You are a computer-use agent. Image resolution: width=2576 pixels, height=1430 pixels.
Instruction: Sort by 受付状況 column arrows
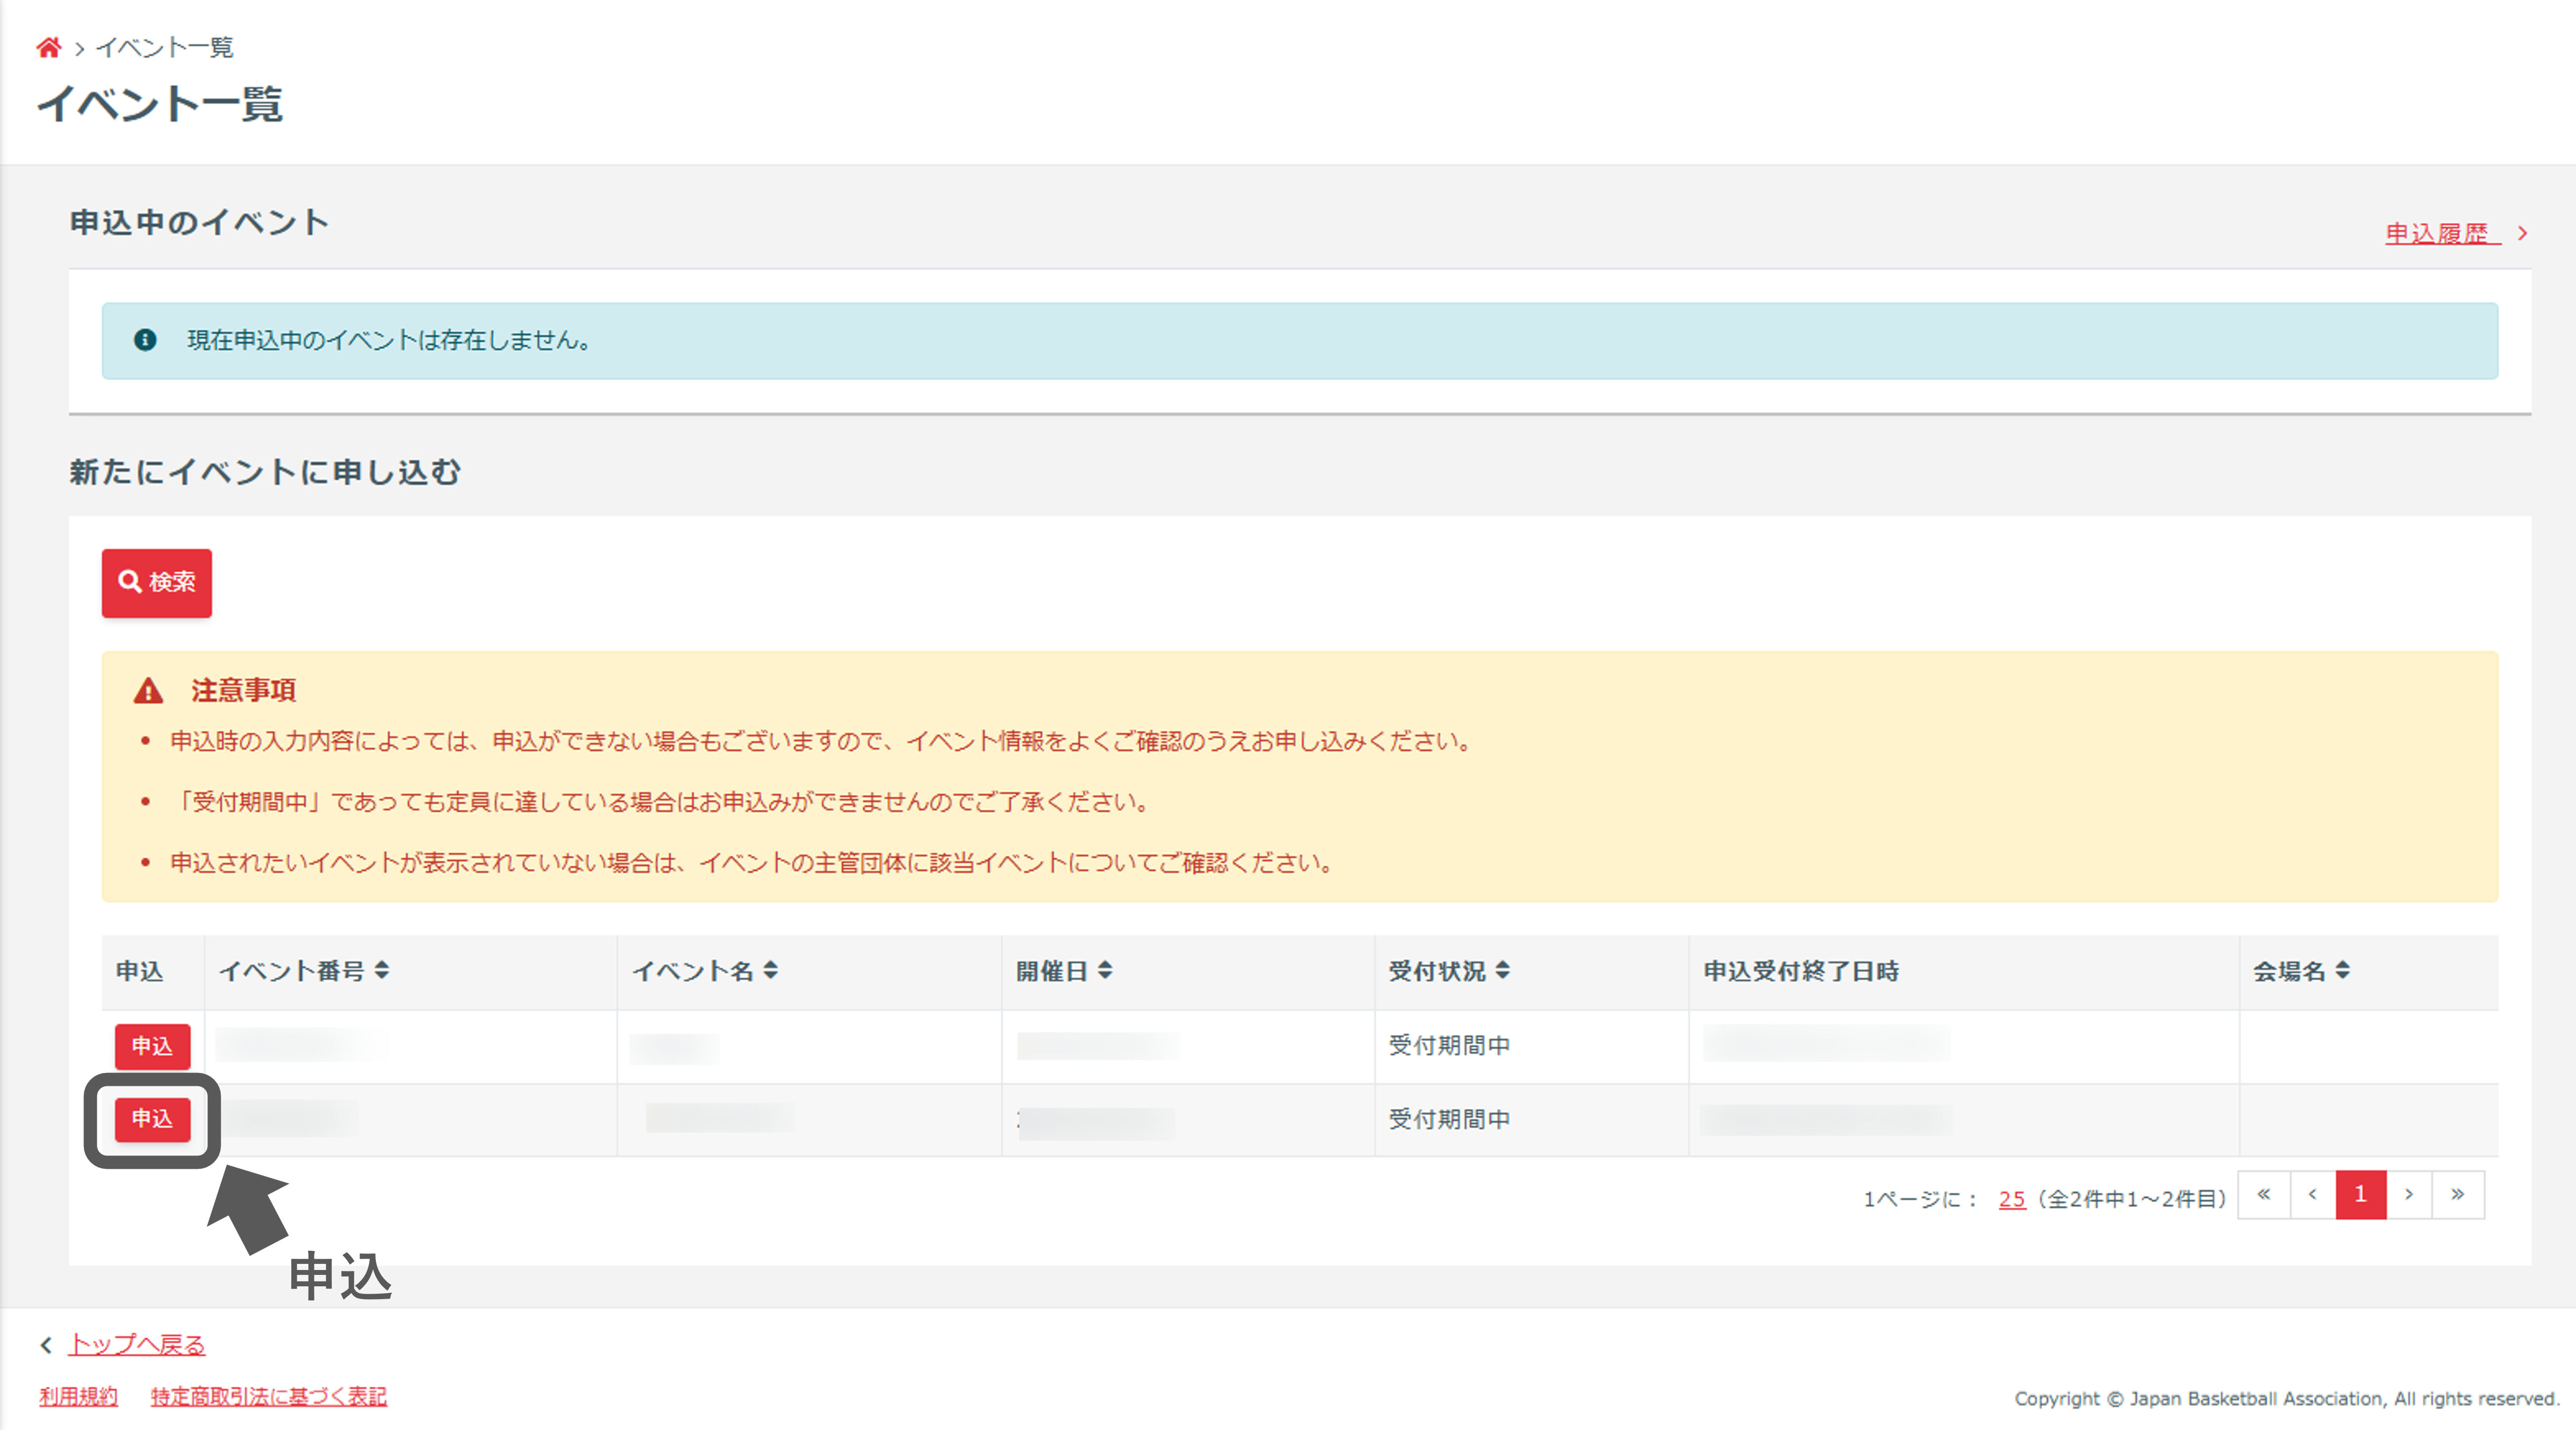point(1502,970)
